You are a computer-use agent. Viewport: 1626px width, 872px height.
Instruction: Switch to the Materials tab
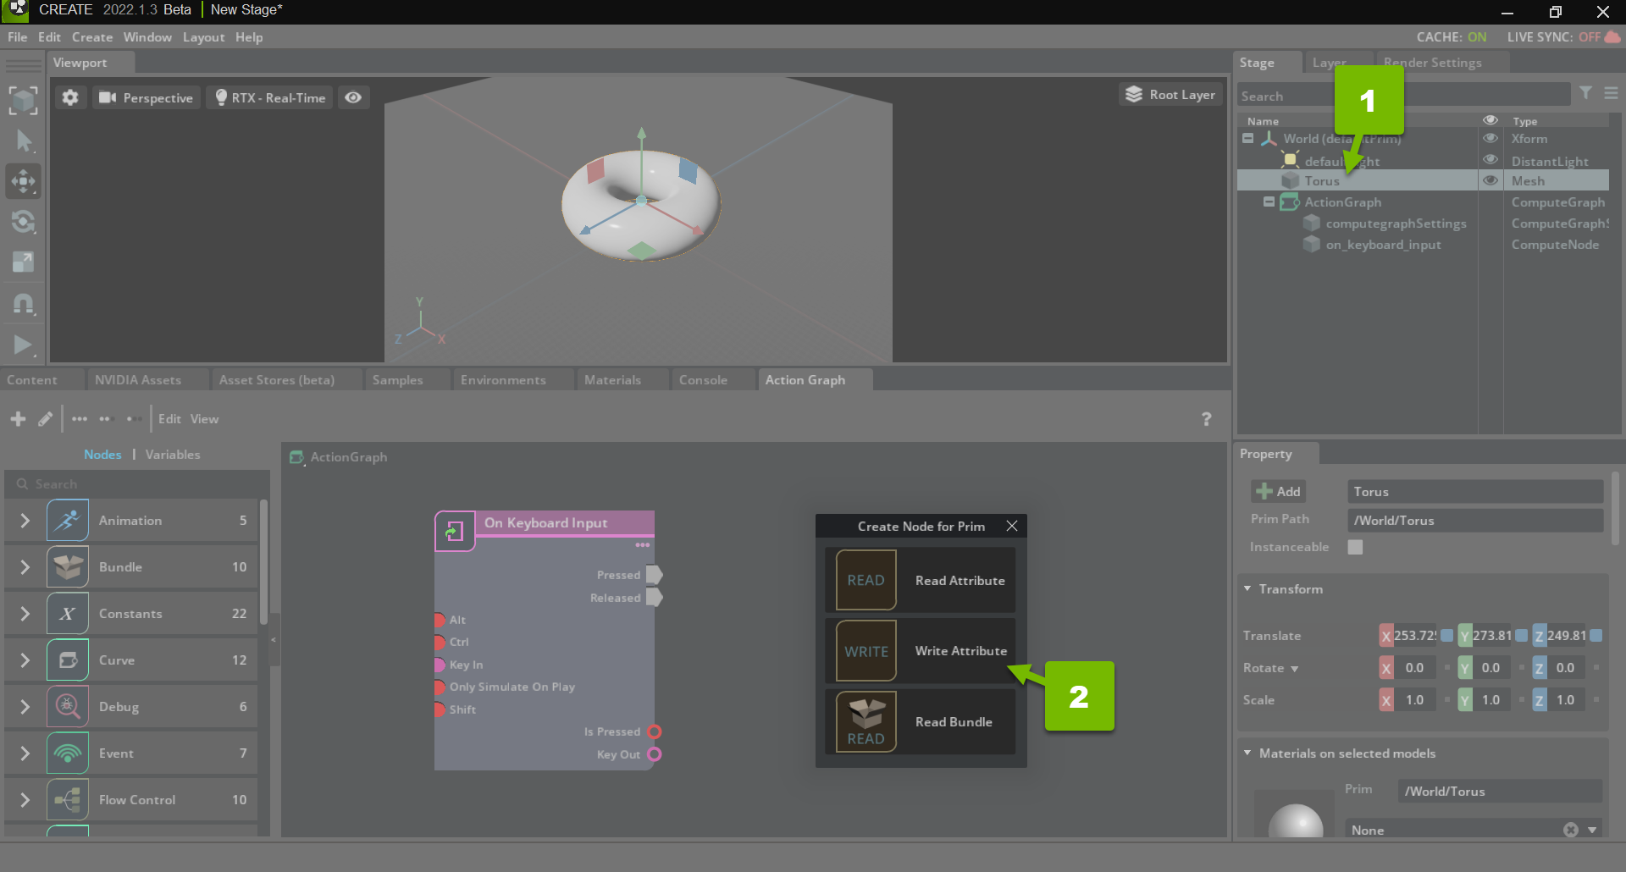612,379
